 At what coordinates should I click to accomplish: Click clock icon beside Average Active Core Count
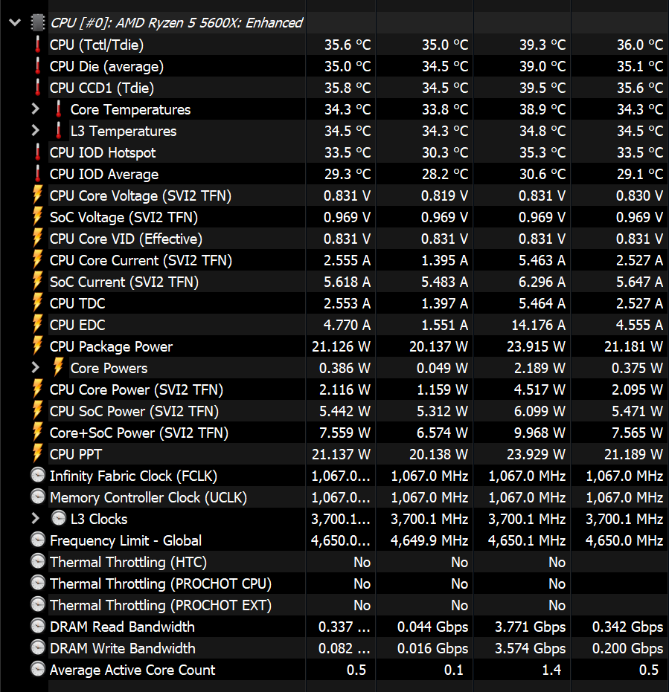pos(38,670)
